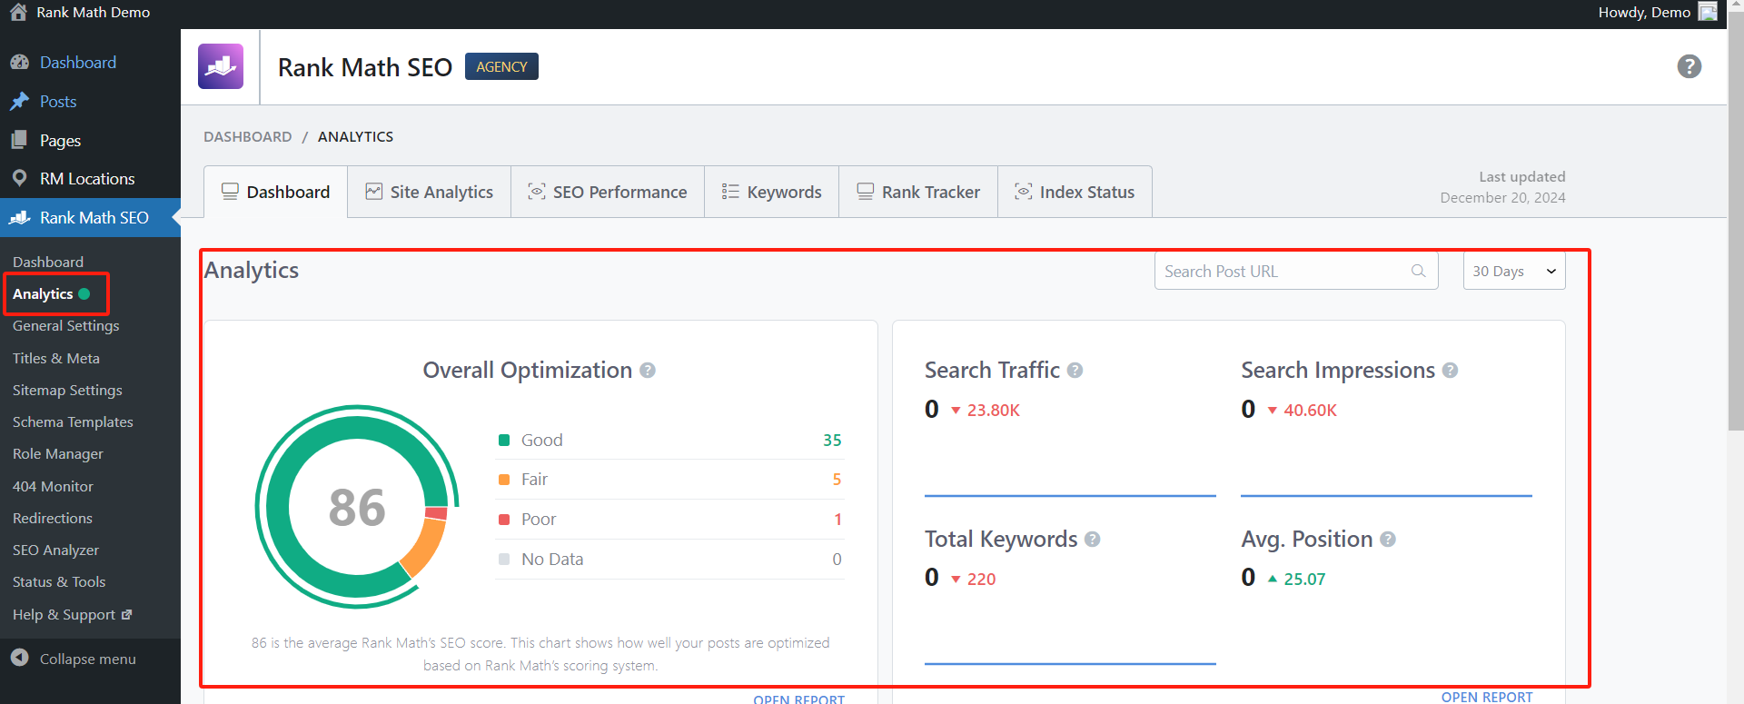Click the user avatar next to Howdy, Demo

pos(1708,12)
